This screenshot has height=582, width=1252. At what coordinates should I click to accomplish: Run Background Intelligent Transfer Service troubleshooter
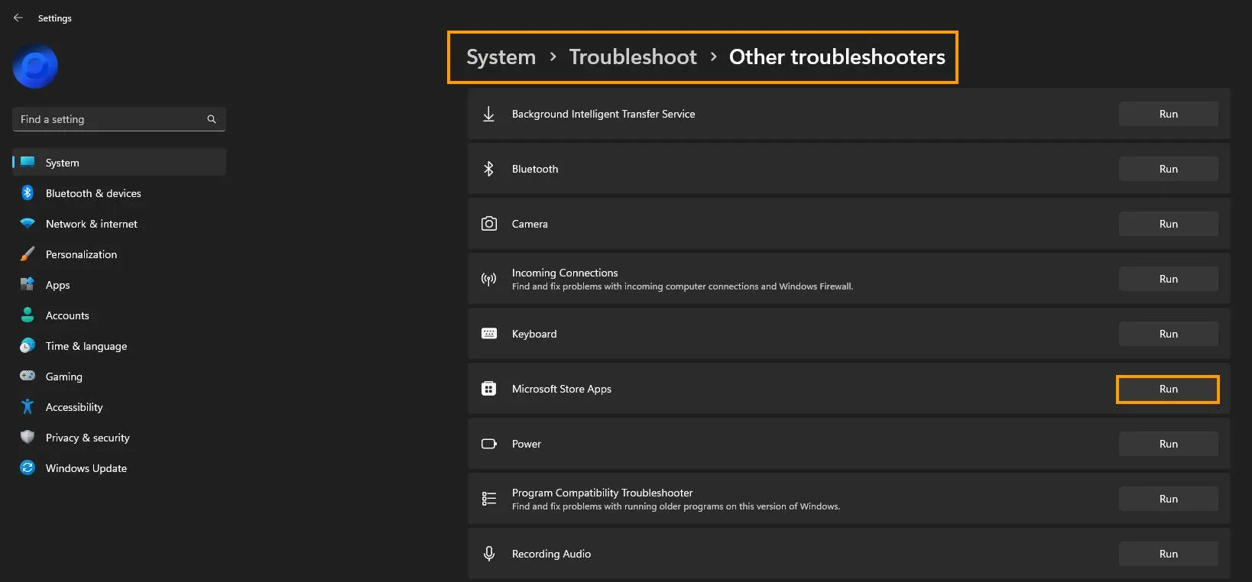1168,114
